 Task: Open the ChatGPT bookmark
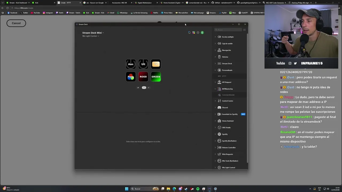(x=243, y=13)
